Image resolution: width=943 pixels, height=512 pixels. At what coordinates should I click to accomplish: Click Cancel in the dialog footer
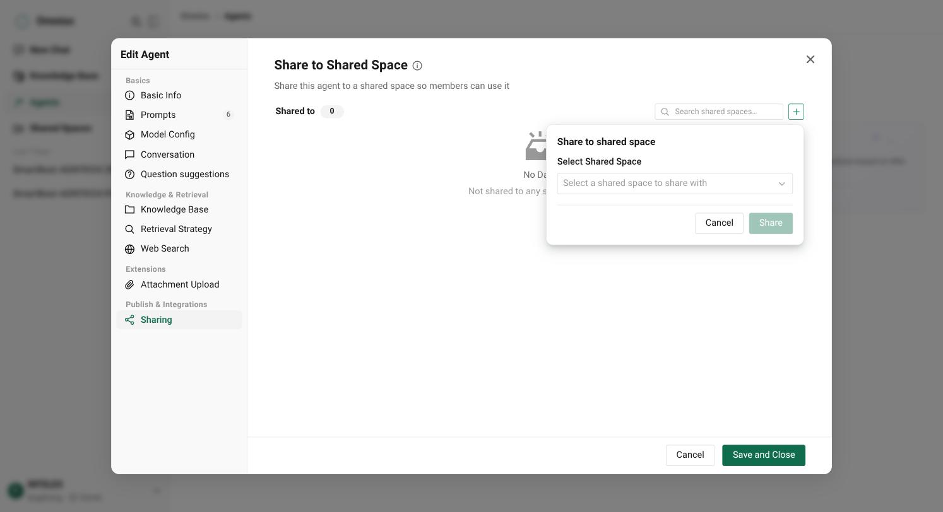(x=690, y=455)
